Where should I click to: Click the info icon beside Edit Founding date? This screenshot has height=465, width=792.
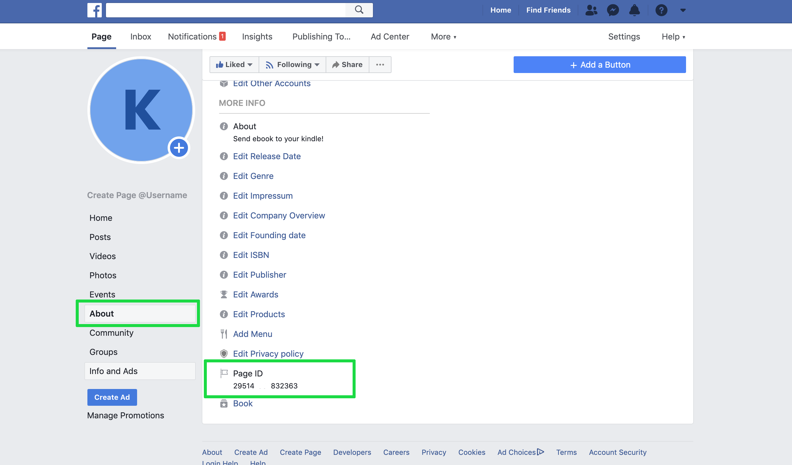[224, 235]
